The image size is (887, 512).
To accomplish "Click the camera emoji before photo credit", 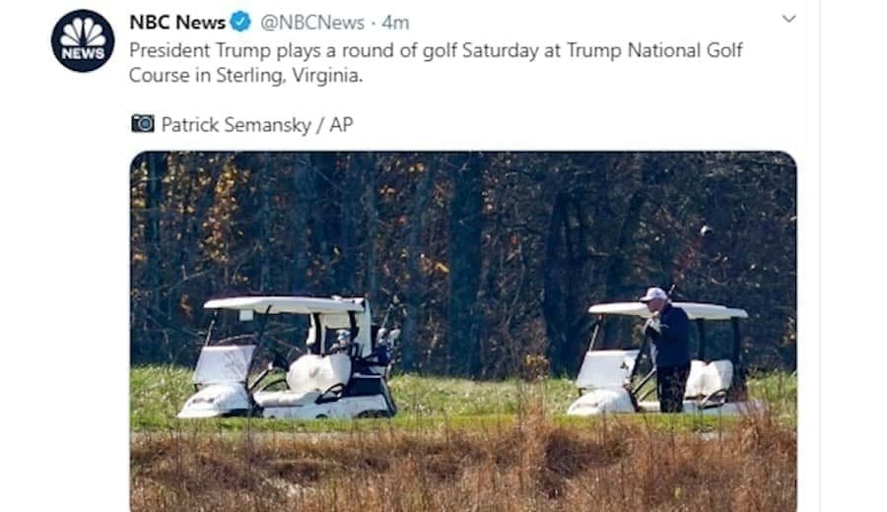I will pos(143,124).
